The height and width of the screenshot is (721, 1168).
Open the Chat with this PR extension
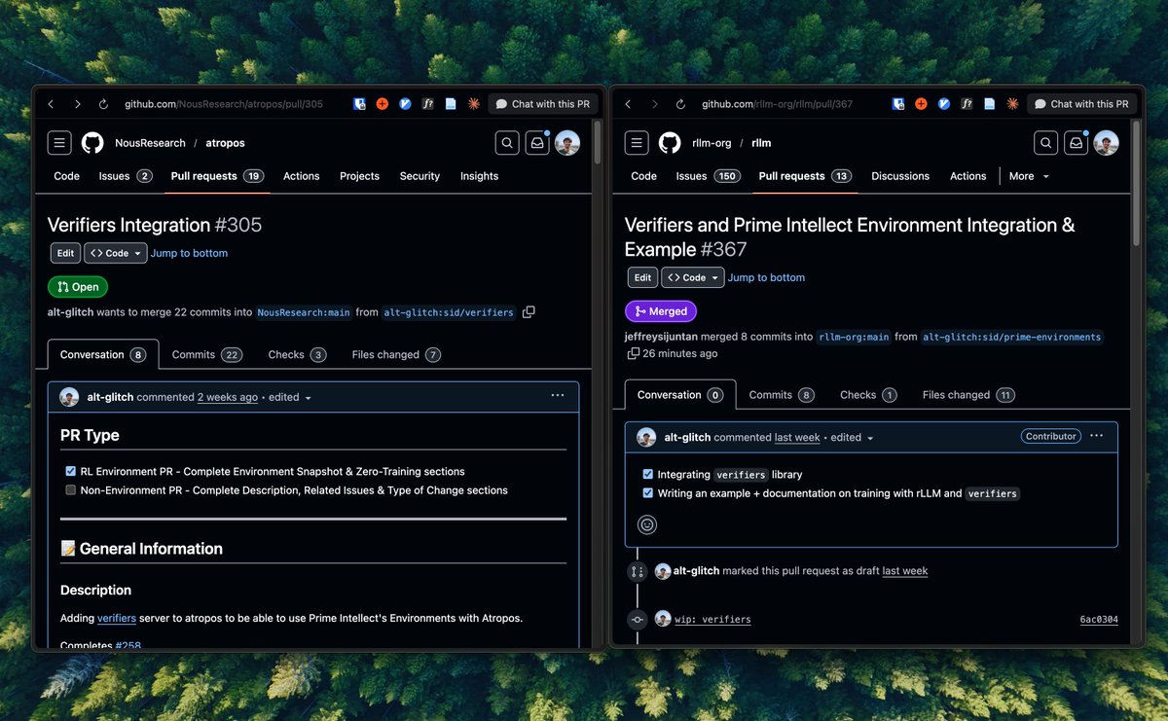(x=543, y=103)
